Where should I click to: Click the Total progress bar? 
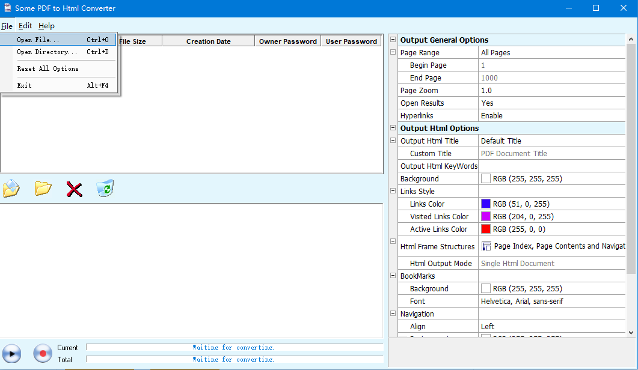point(235,359)
